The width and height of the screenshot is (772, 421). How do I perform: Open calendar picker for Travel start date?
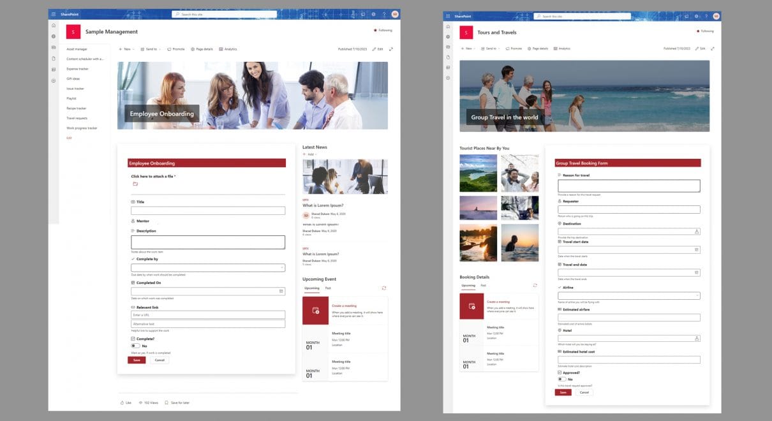[x=696, y=250]
